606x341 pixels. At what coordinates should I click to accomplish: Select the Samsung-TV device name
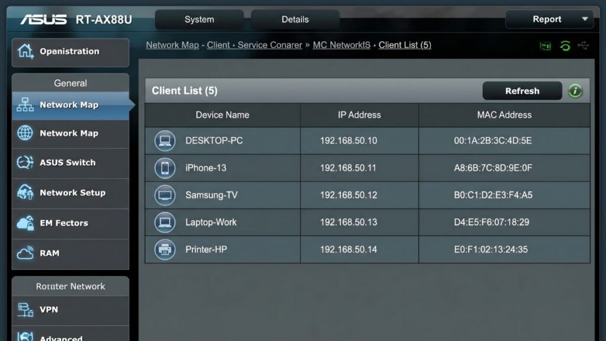pos(211,195)
